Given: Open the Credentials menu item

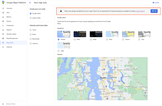Looking at the screenshot, I should [x=13, y=25].
